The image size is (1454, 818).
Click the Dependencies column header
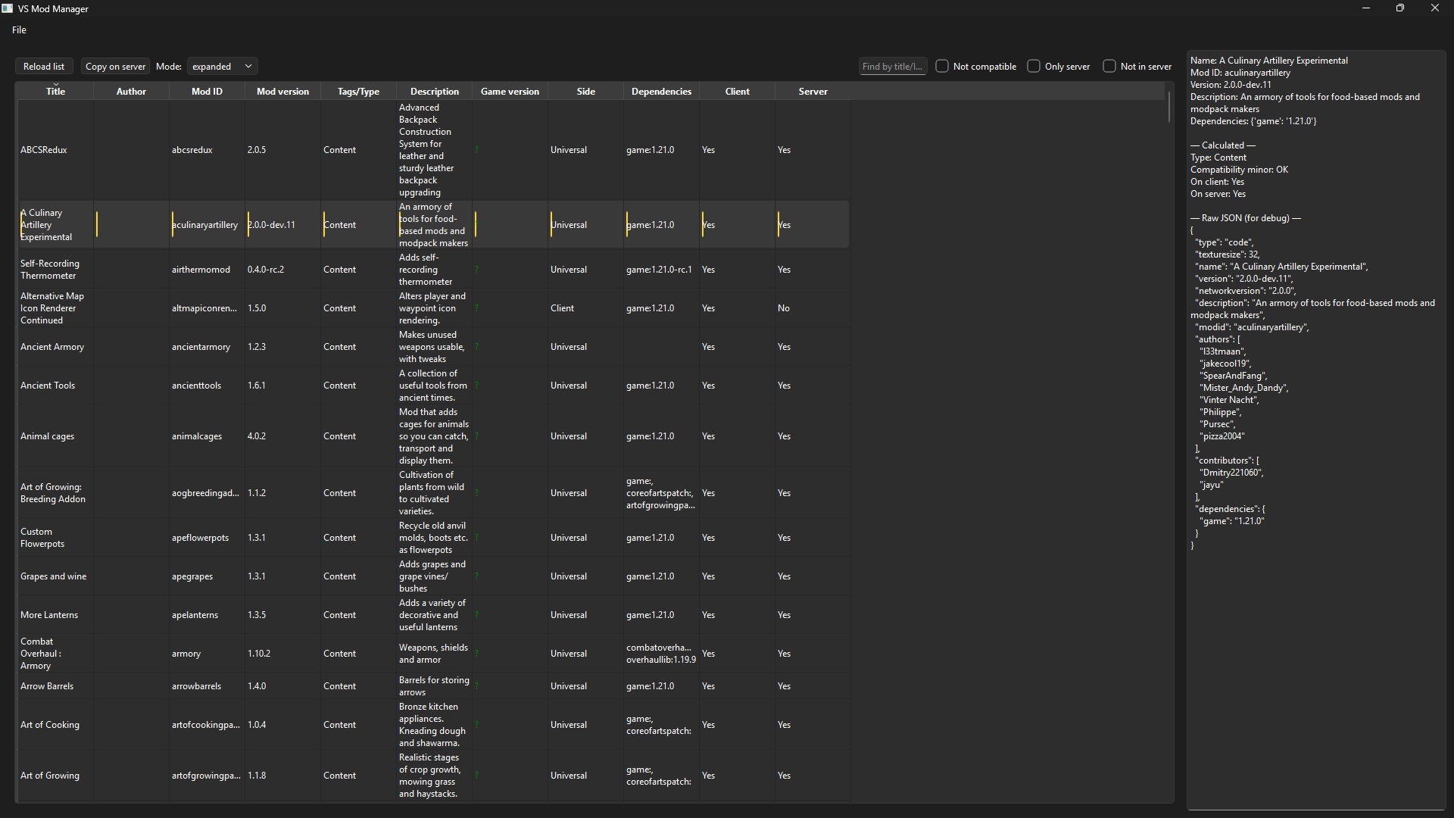[661, 92]
